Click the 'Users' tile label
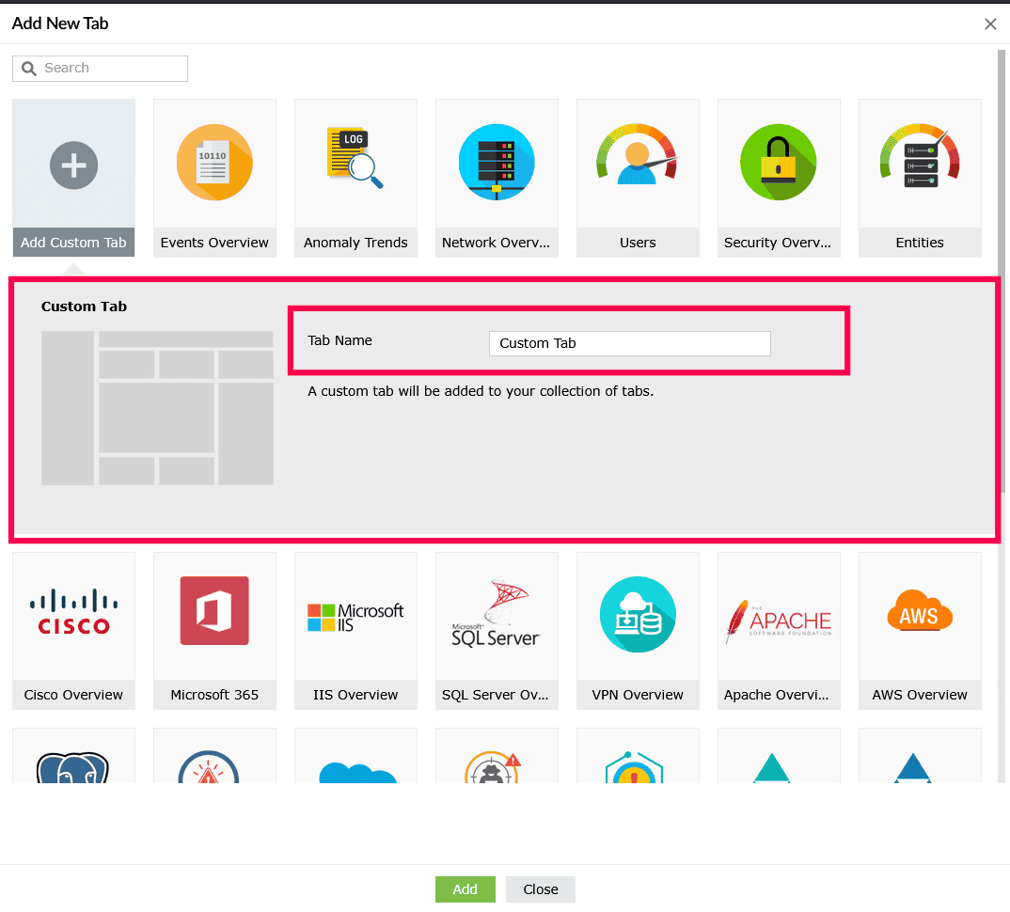 [x=638, y=243]
